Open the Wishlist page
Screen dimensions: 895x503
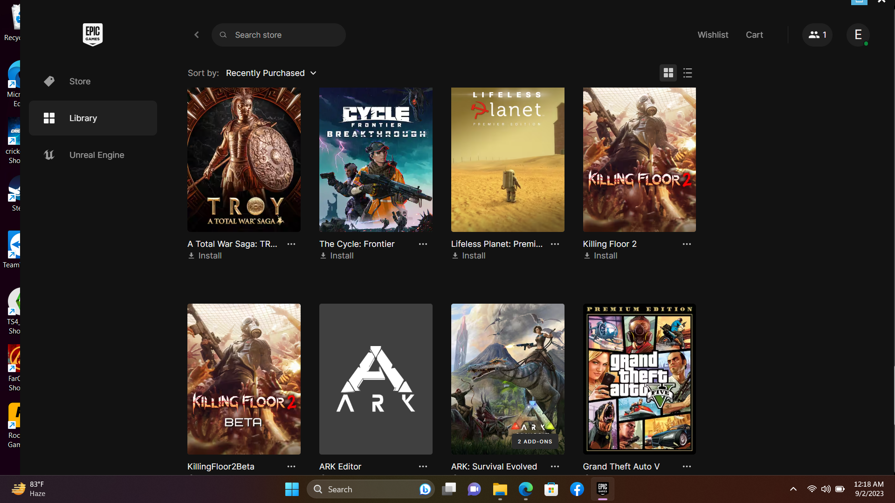[713, 35]
